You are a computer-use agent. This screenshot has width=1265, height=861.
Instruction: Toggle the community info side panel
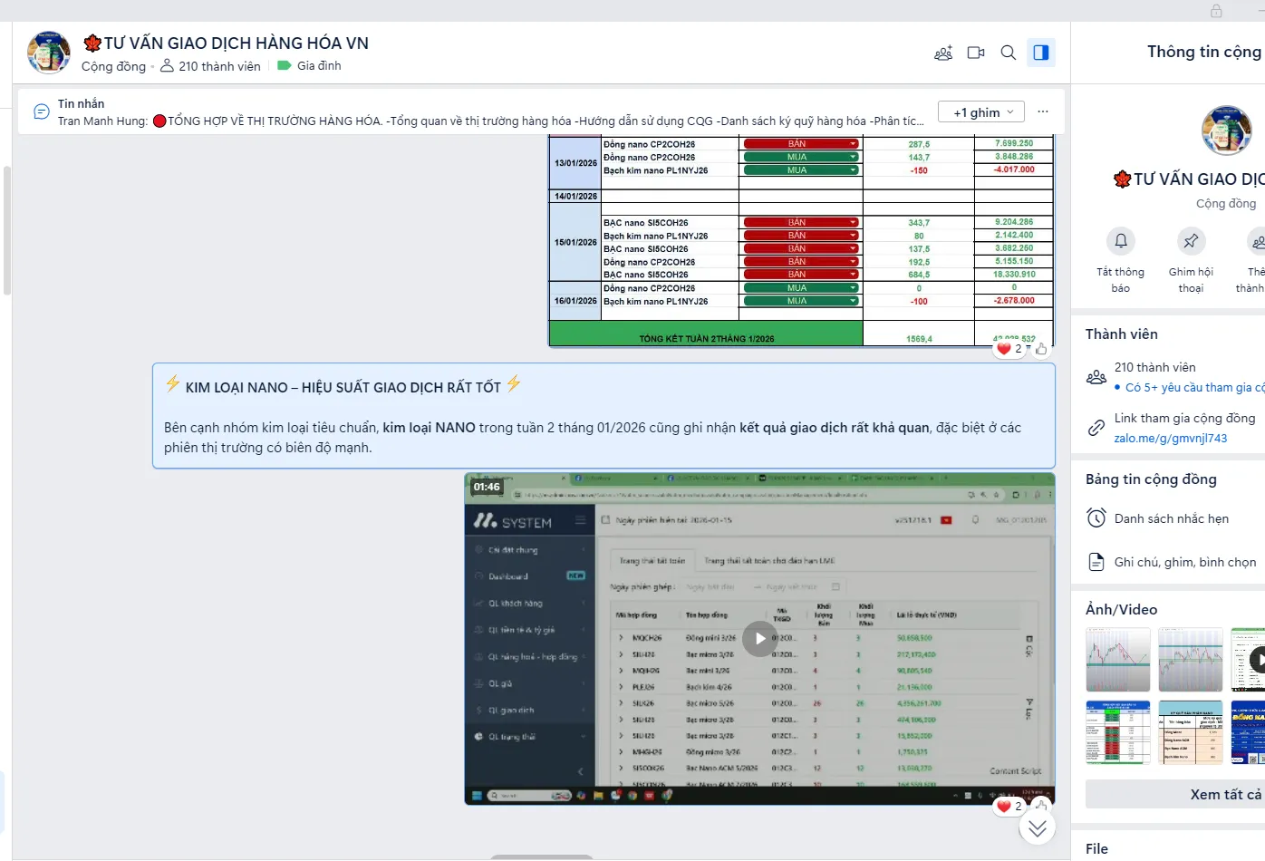coord(1041,53)
